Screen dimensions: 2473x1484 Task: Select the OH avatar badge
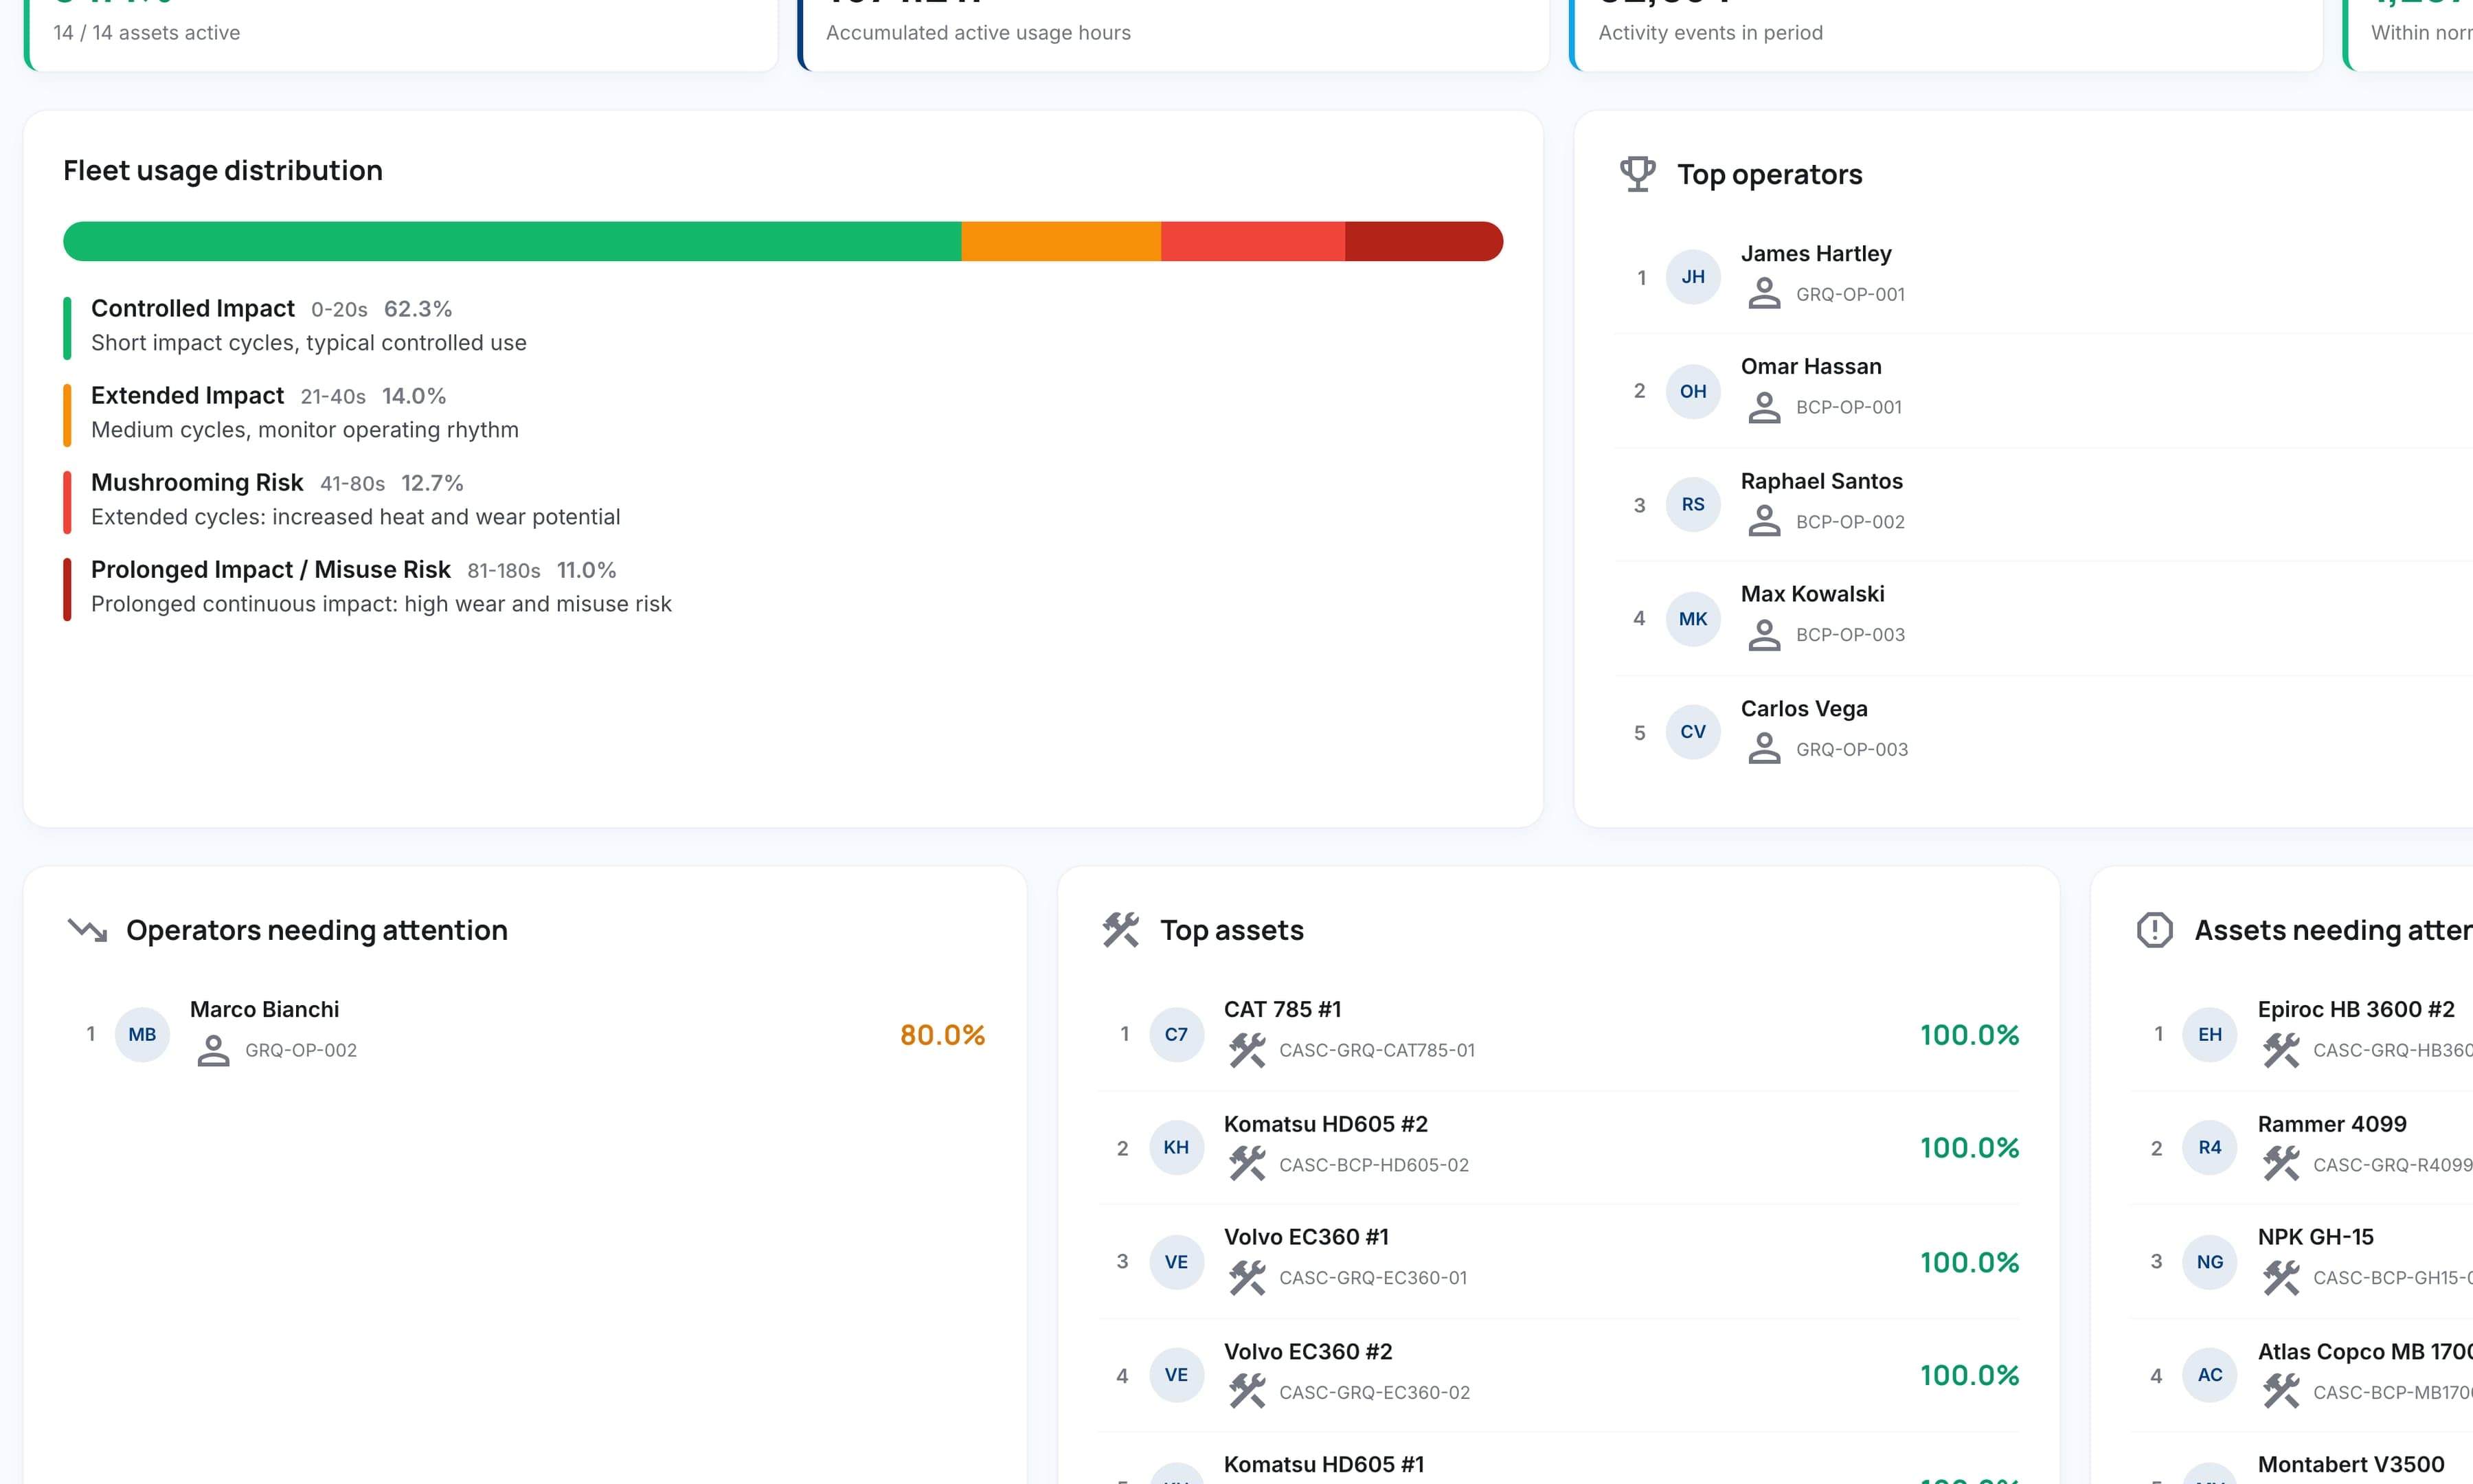(x=1693, y=391)
